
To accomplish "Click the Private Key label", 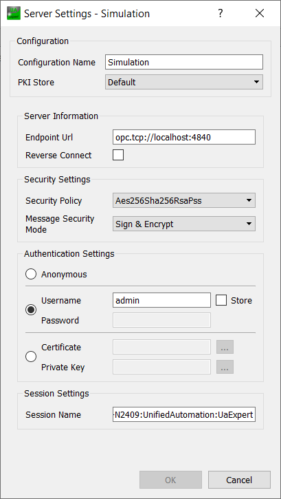I will click(x=63, y=368).
